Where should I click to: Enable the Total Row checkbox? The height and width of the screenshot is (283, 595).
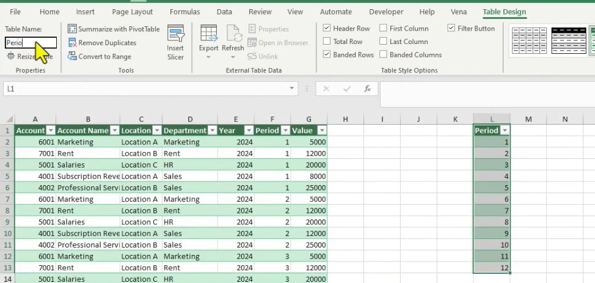(327, 42)
